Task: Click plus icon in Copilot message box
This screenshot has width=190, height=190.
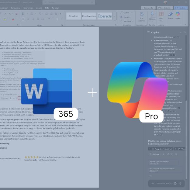Action: click(153, 183)
